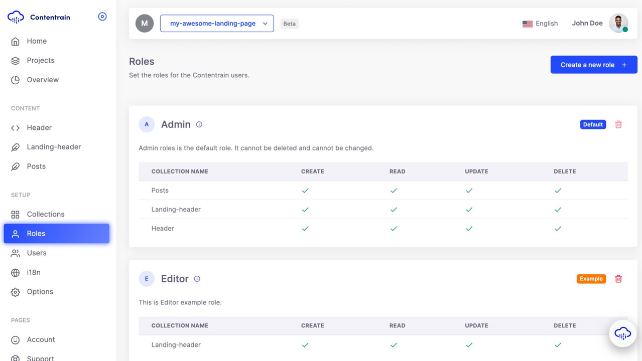Toggle Header delete permission checkmark in Admin
642x361 pixels.
point(558,229)
